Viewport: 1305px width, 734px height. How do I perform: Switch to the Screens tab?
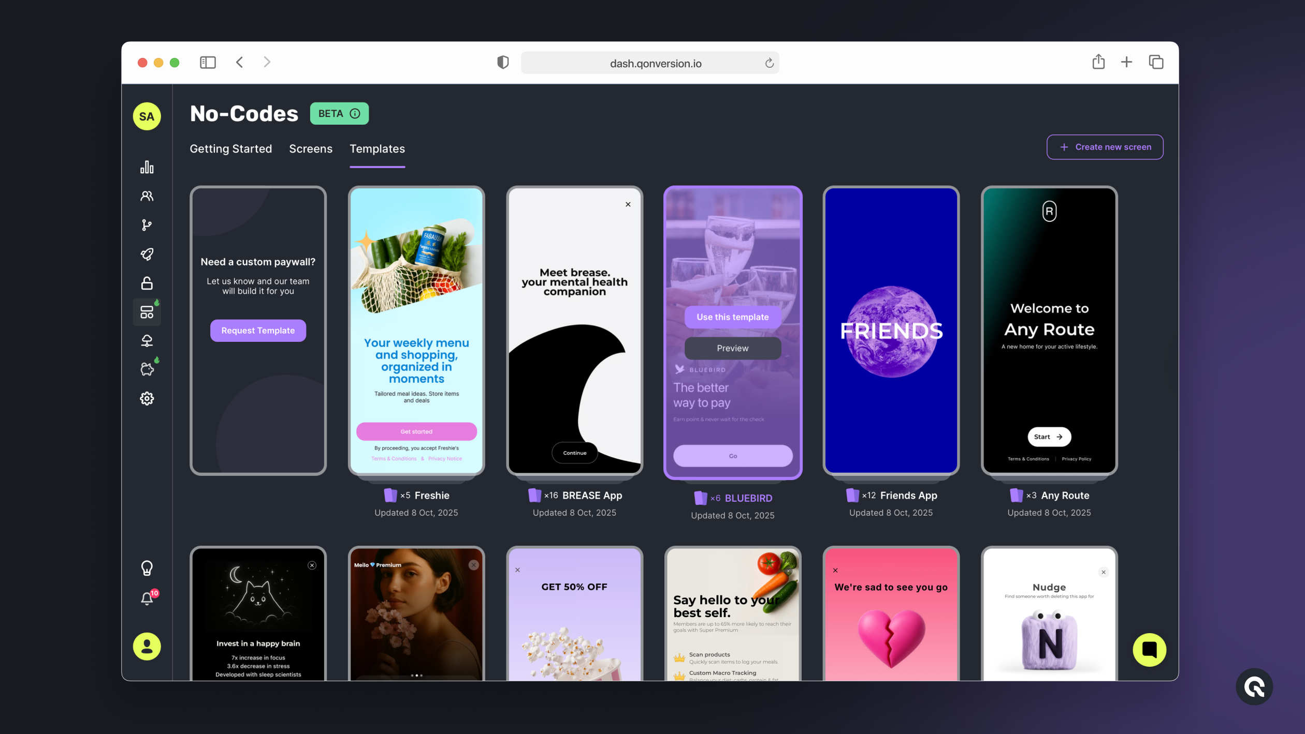tap(310, 149)
